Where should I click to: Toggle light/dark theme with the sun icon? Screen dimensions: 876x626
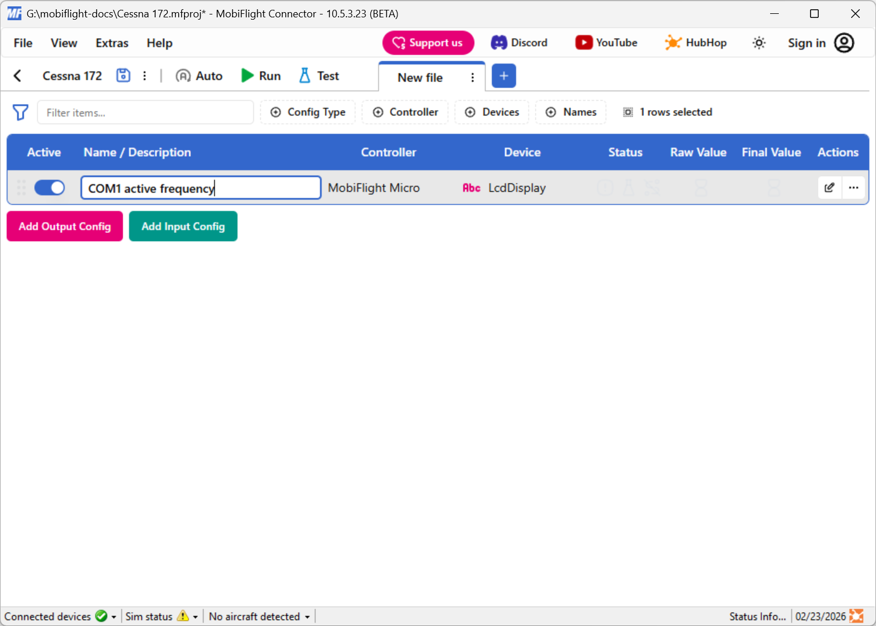759,42
